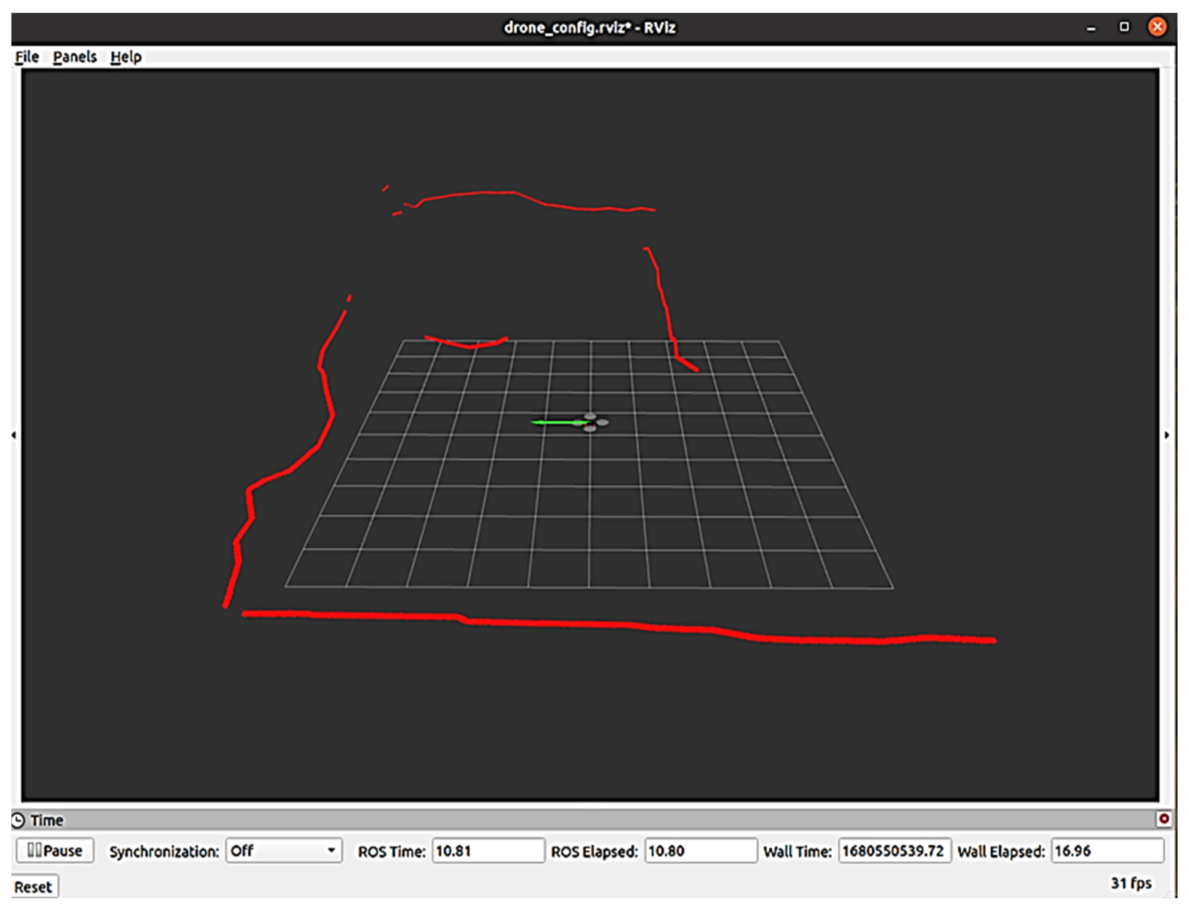This screenshot has height=911, width=1189.
Task: Expand the Synchronization dropdown set to Off
Action: point(284,850)
